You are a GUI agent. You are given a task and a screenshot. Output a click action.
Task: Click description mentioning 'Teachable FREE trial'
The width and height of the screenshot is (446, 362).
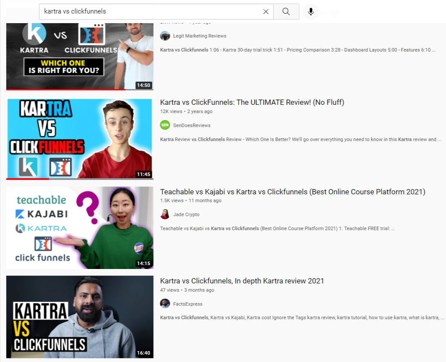[277, 228]
